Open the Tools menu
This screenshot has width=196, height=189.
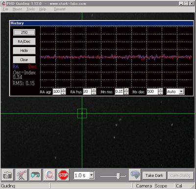pos(30,9)
